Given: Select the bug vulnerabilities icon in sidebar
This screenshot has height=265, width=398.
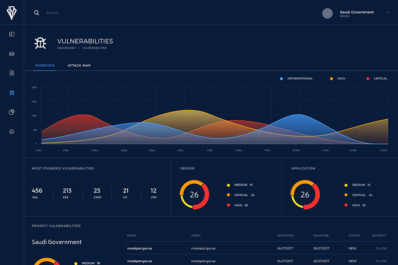Looking at the screenshot, I should 12,93.
